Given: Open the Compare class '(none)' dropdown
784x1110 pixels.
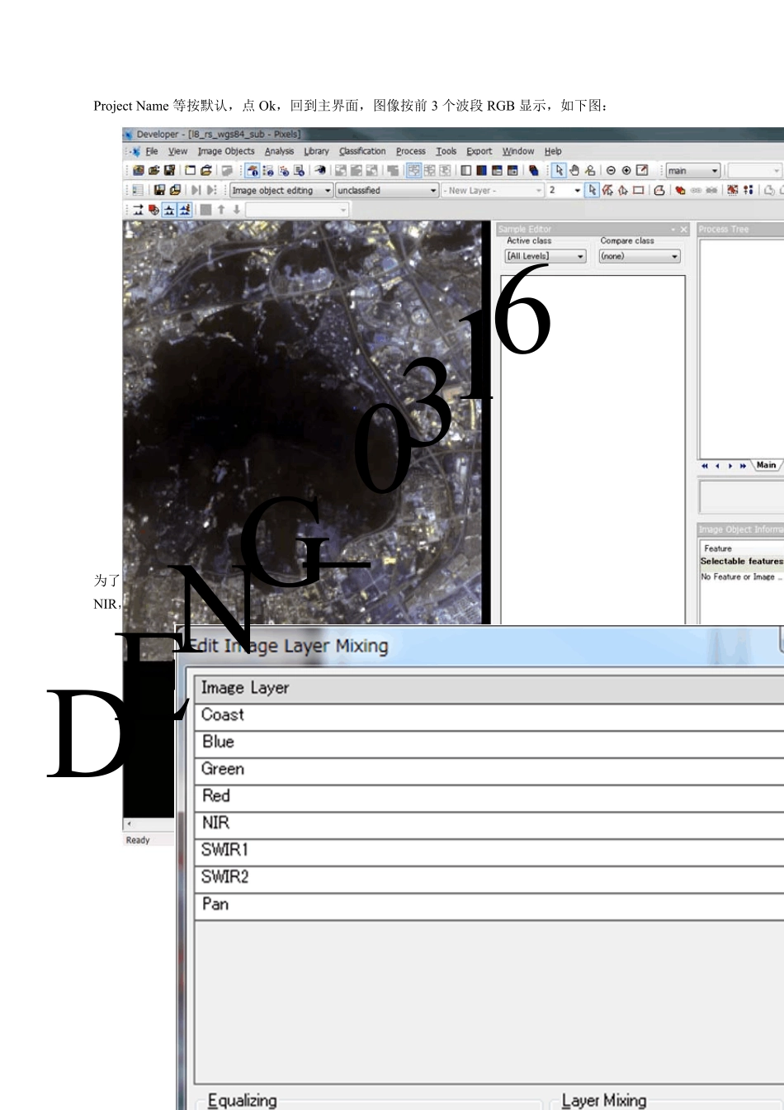Looking at the screenshot, I should [640, 256].
